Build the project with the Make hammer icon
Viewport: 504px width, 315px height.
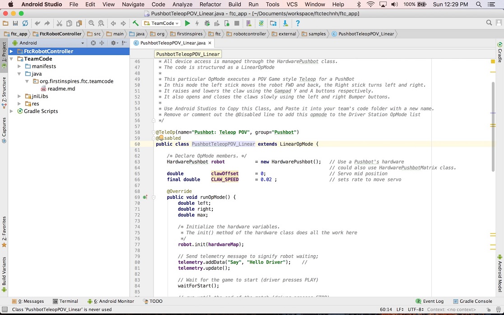(135, 23)
